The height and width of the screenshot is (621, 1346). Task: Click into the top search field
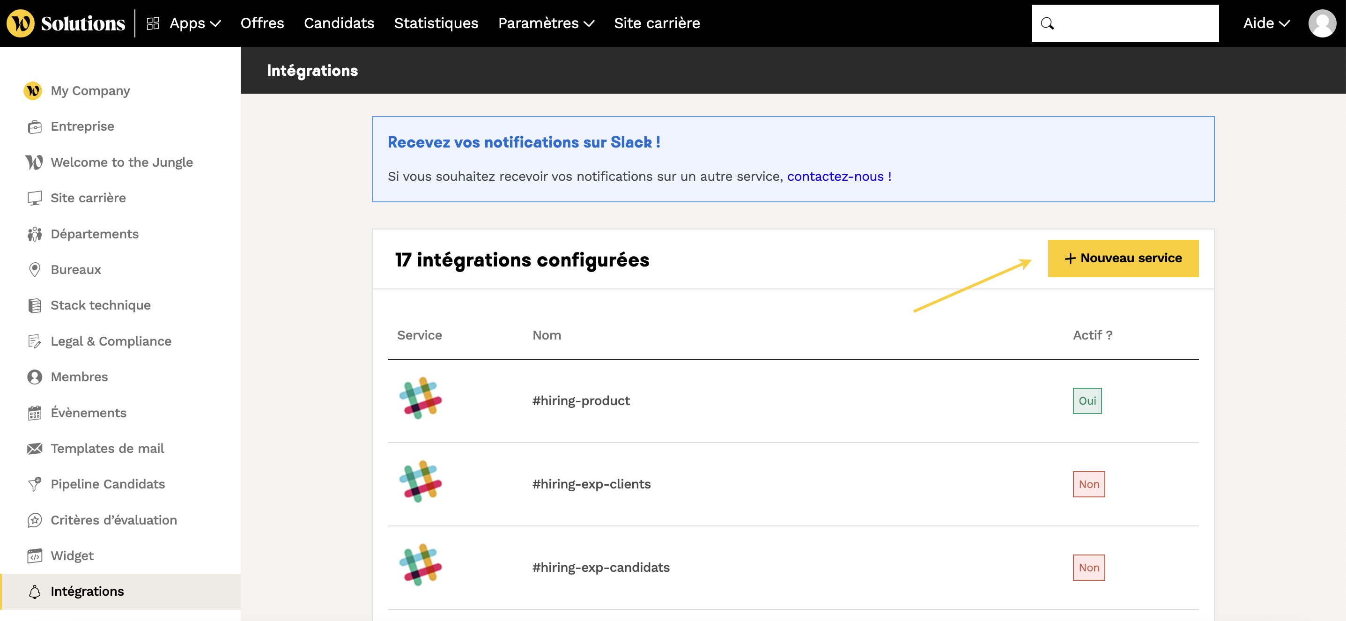pos(1134,23)
